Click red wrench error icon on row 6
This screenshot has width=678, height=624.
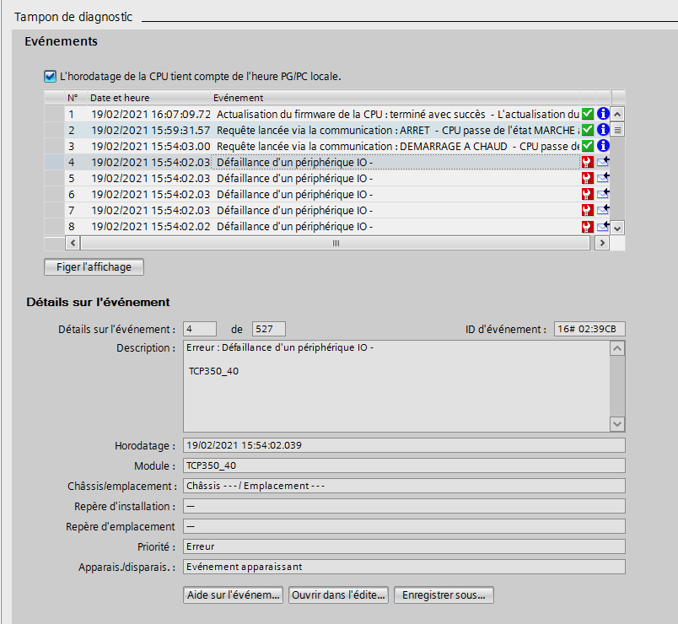(x=588, y=194)
